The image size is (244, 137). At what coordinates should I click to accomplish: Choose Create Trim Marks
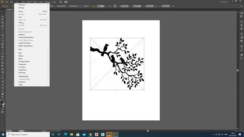point(32,43)
